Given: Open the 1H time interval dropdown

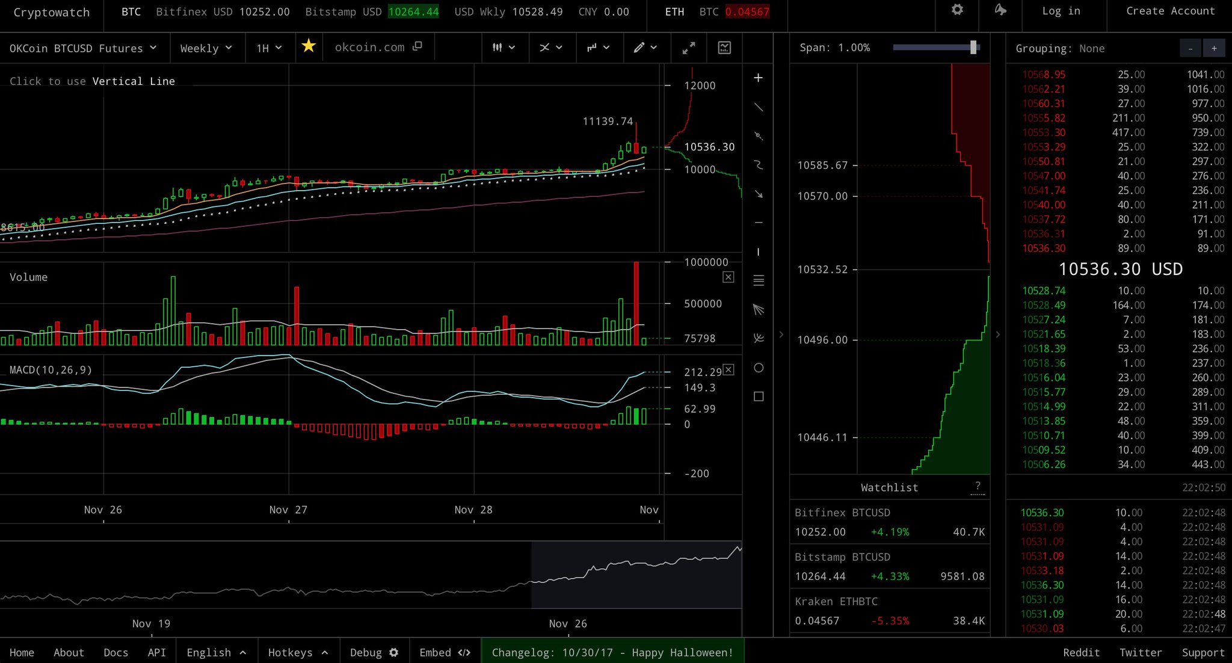Looking at the screenshot, I should [x=269, y=48].
